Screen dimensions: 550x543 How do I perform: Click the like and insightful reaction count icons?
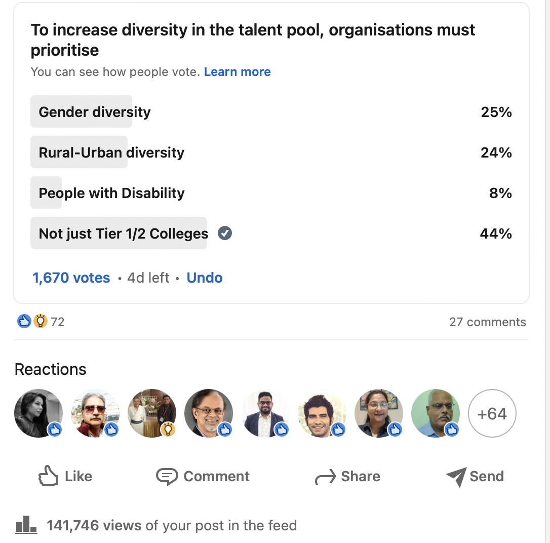(32, 322)
